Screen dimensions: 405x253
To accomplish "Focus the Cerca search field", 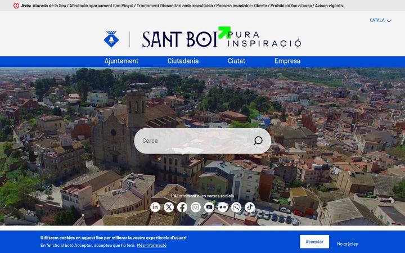I will coord(202,141).
